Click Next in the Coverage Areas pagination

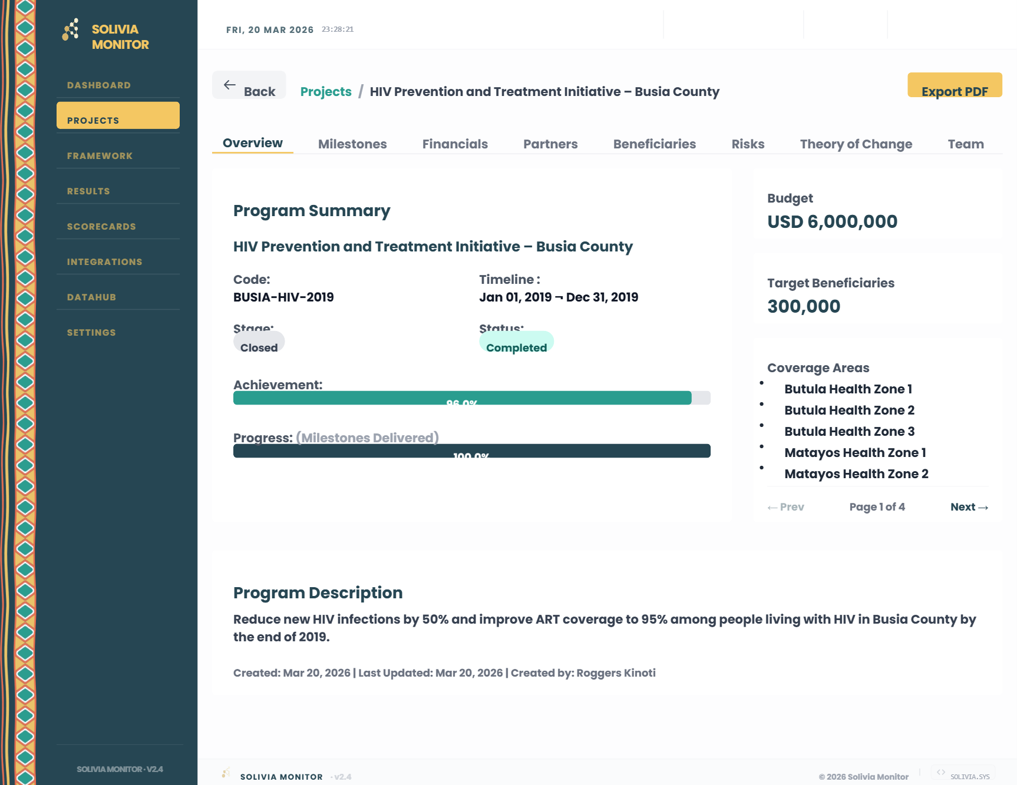click(x=969, y=506)
